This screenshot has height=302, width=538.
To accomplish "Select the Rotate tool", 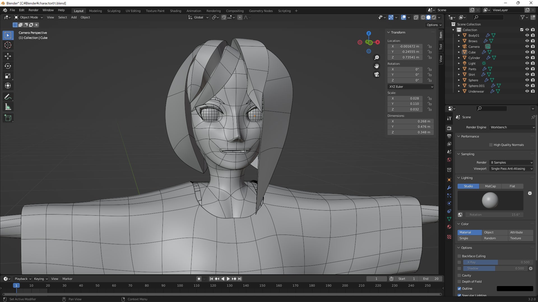I will (8, 66).
